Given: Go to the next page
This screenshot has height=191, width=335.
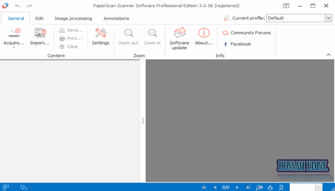Looking at the screenshot, I should [x=237, y=188].
